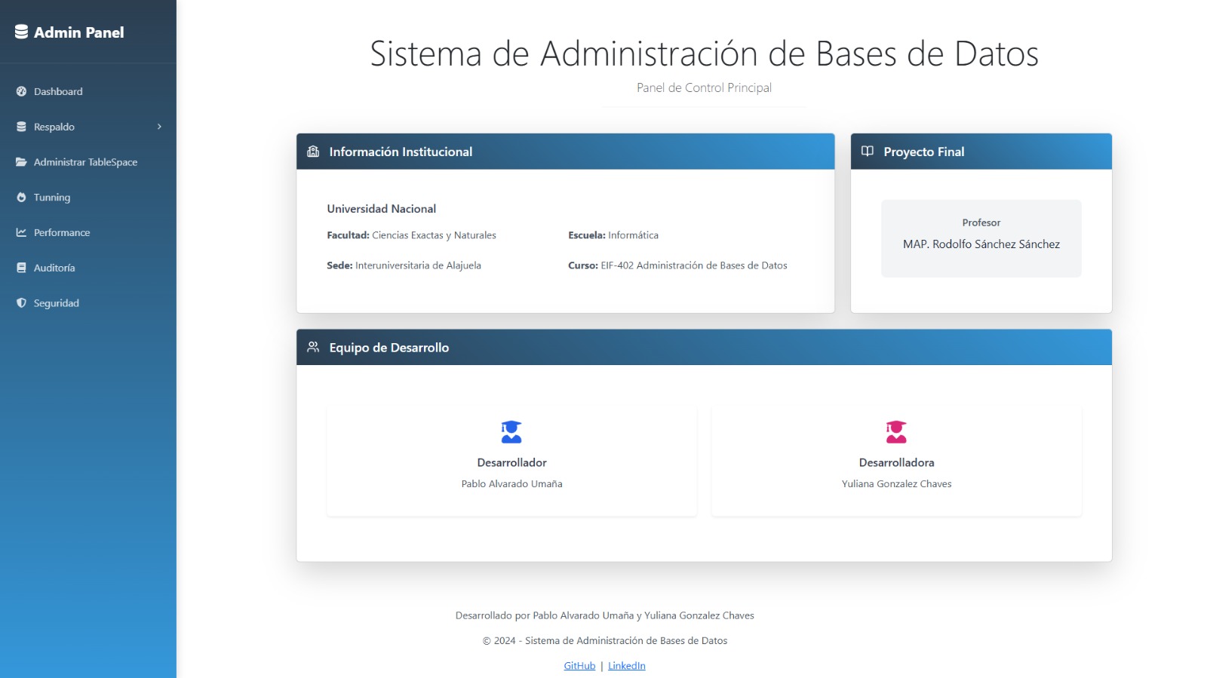Click the Seguridad shield icon

click(x=21, y=303)
